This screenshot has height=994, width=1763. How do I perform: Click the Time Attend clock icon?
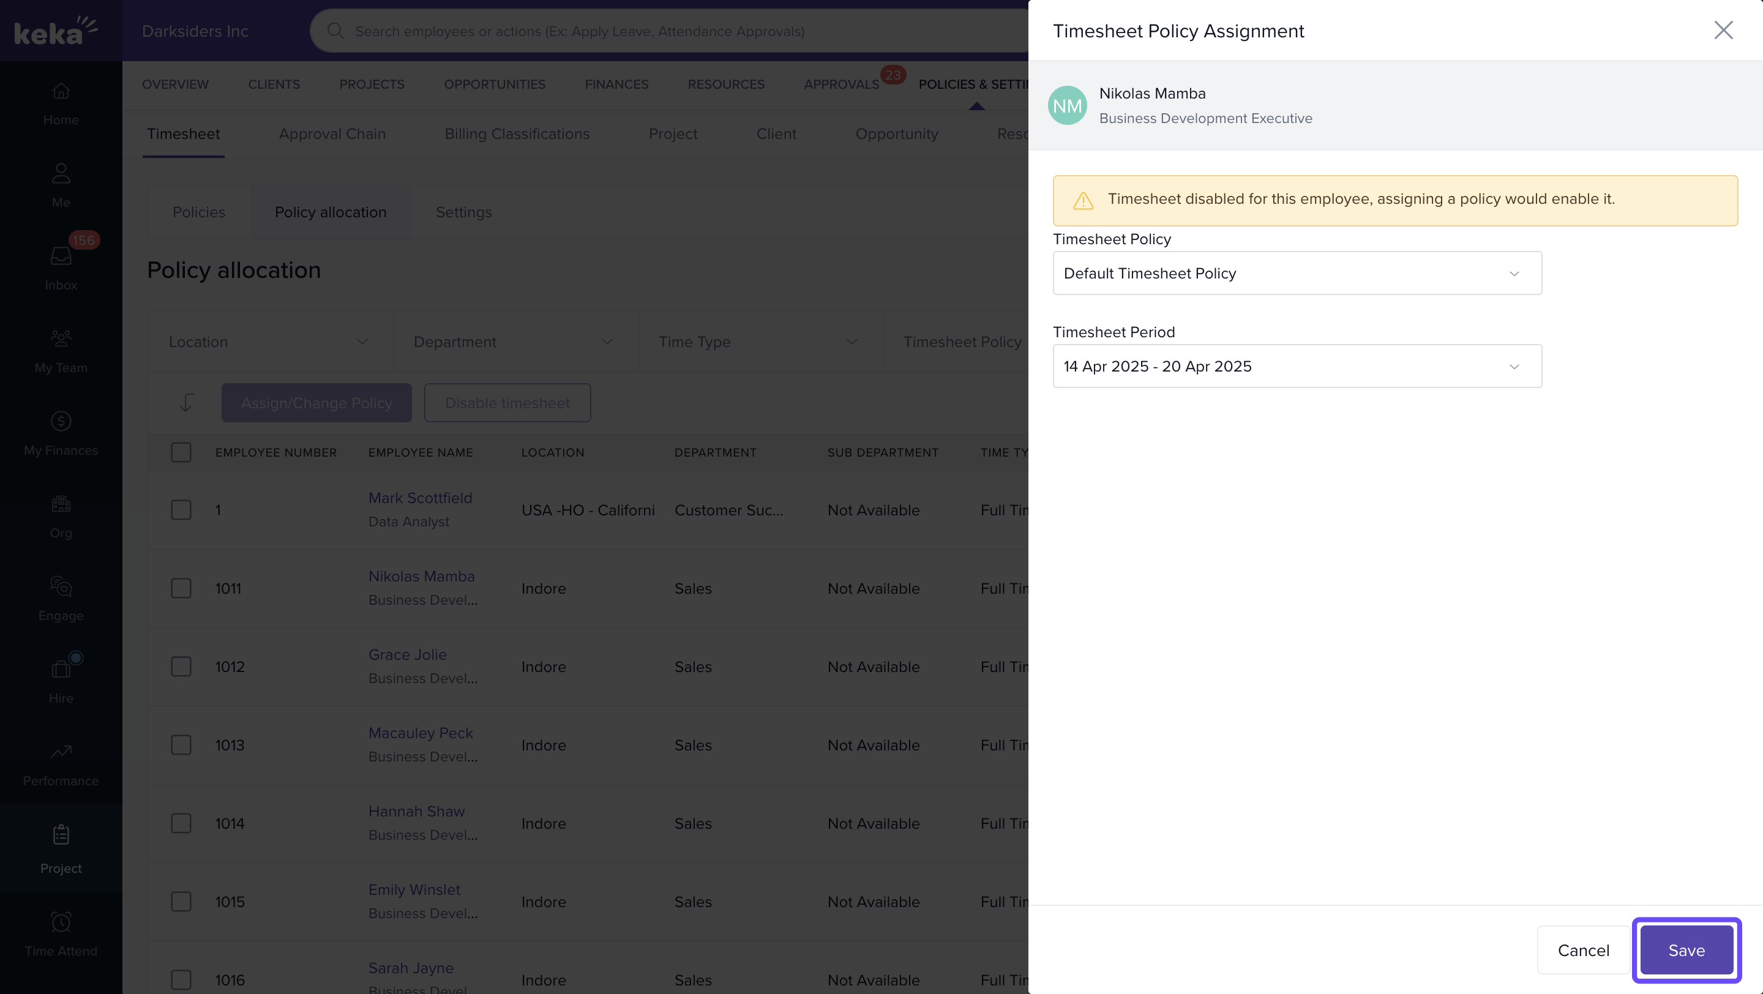coord(61,922)
